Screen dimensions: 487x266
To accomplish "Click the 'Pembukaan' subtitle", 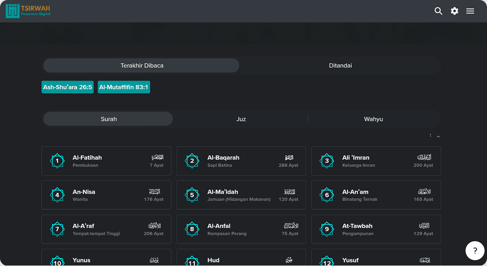I will (x=85, y=165).
